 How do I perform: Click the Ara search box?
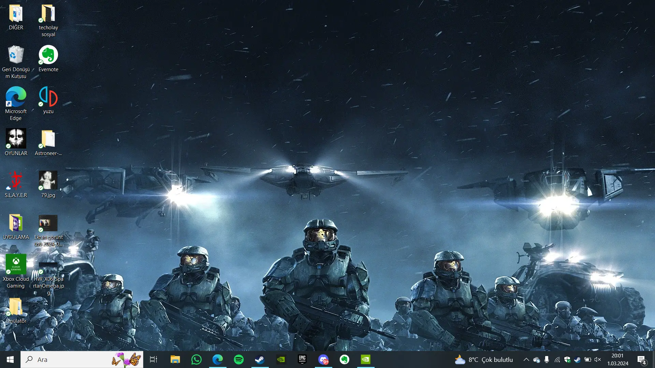pyautogui.click(x=82, y=359)
